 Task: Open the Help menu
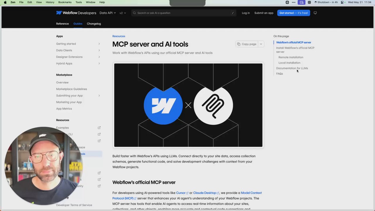click(x=102, y=2)
